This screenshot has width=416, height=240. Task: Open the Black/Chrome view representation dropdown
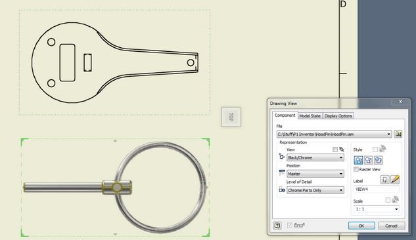point(341,157)
